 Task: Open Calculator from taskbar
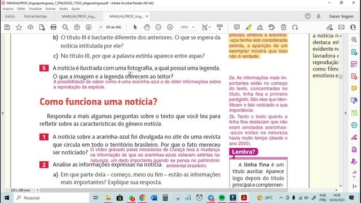click(x=165, y=198)
